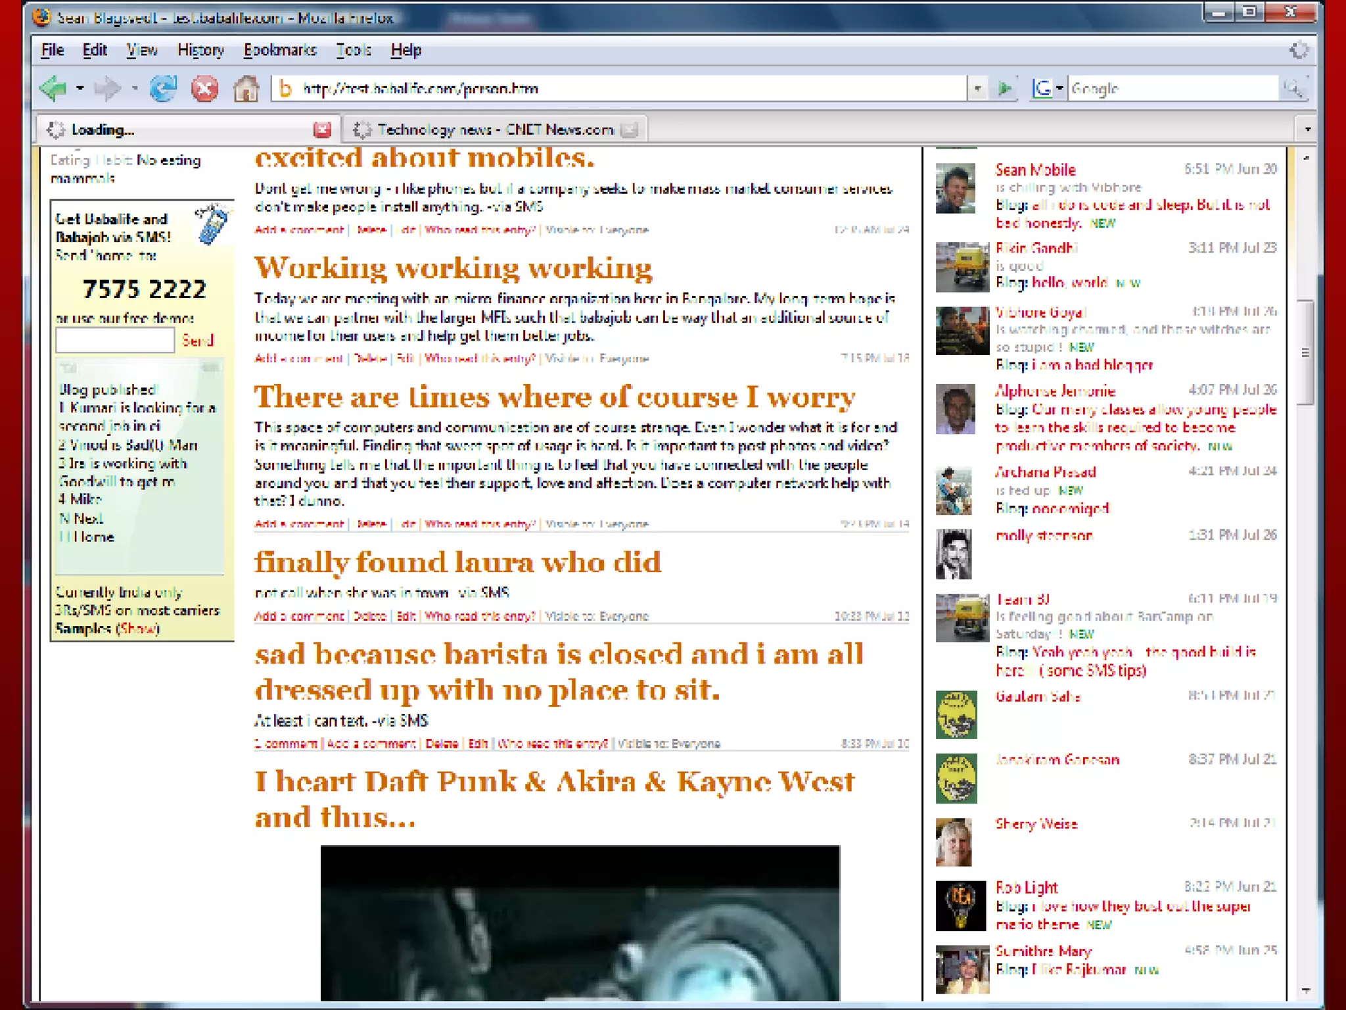The image size is (1346, 1010).
Task: Go to the Home page icon
Action: [246, 88]
